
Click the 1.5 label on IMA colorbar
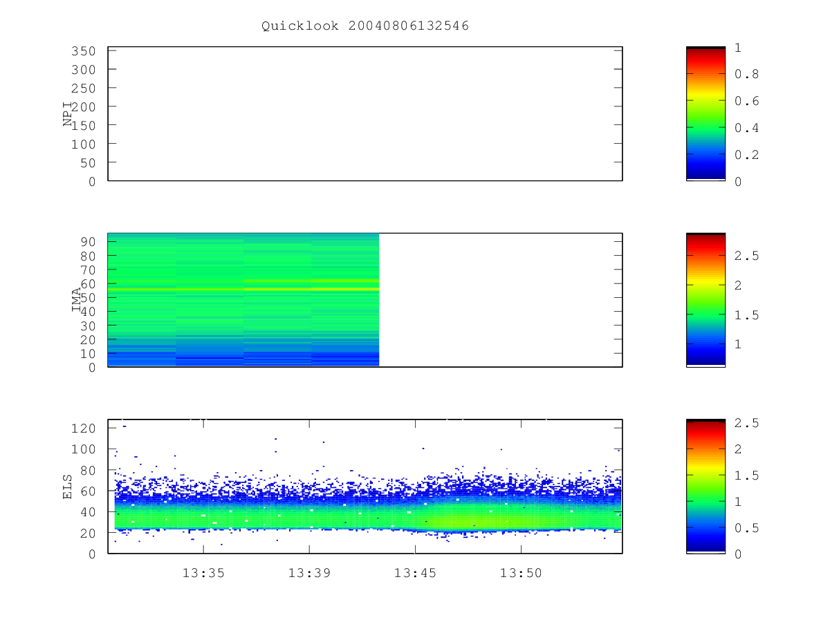coord(746,315)
